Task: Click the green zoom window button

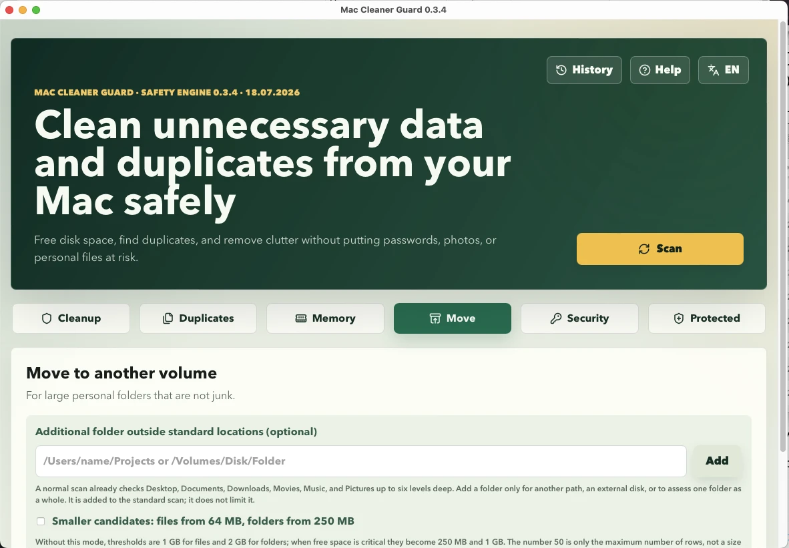Action: coord(36,10)
